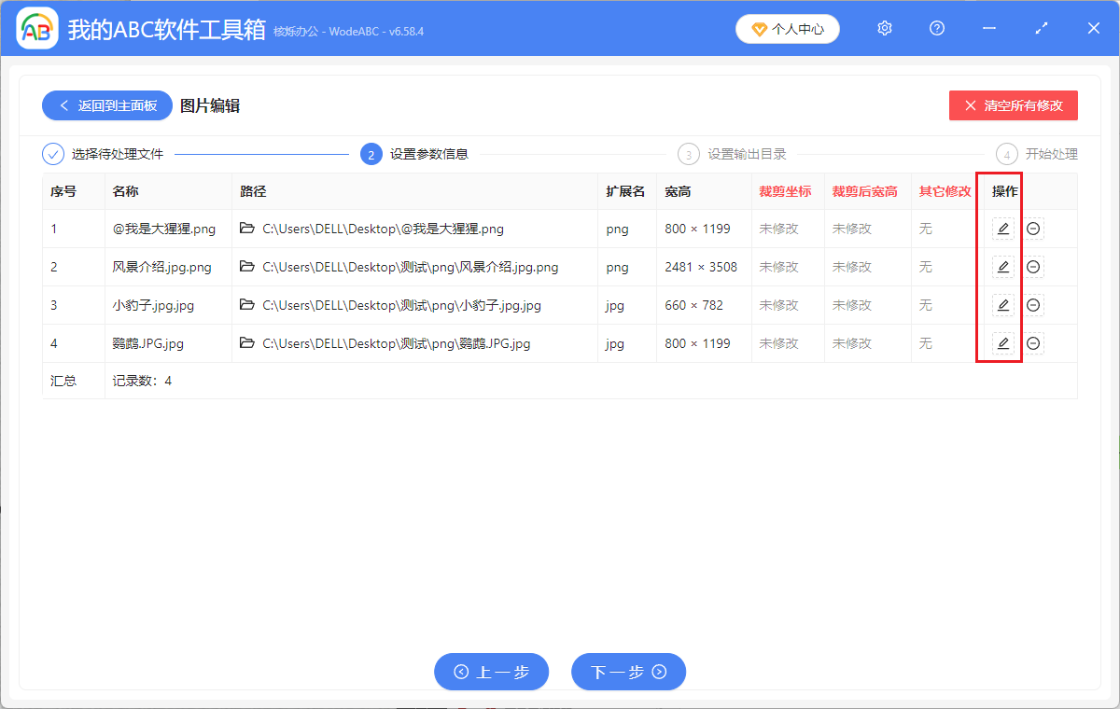Click the settings gear in the title bar
This screenshot has width=1120, height=709.
point(884,28)
